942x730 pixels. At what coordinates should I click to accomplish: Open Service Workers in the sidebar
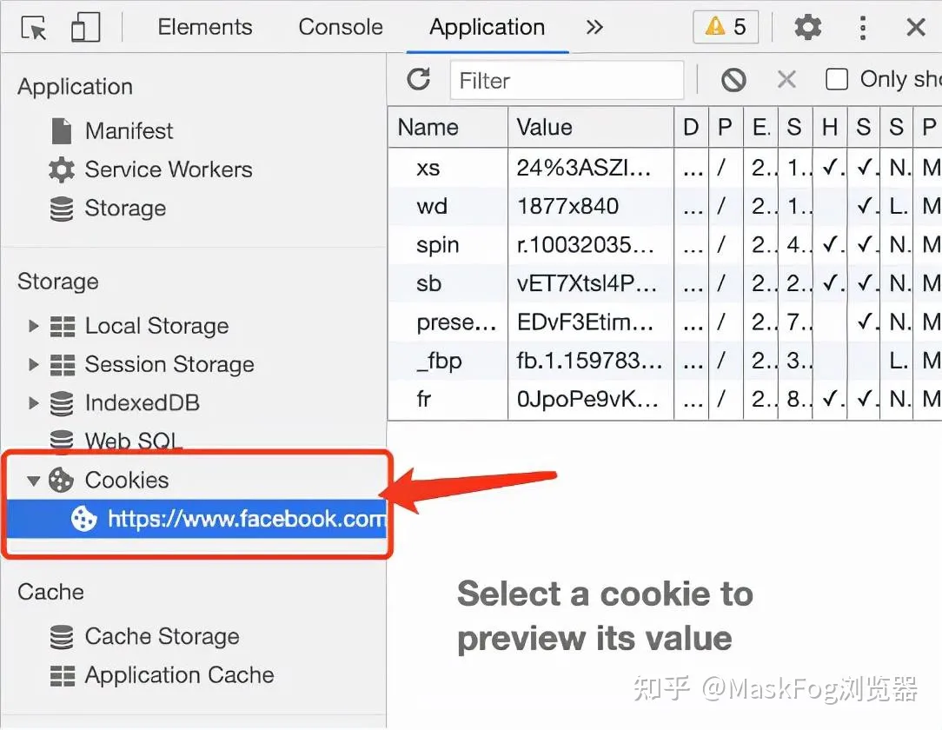(168, 169)
